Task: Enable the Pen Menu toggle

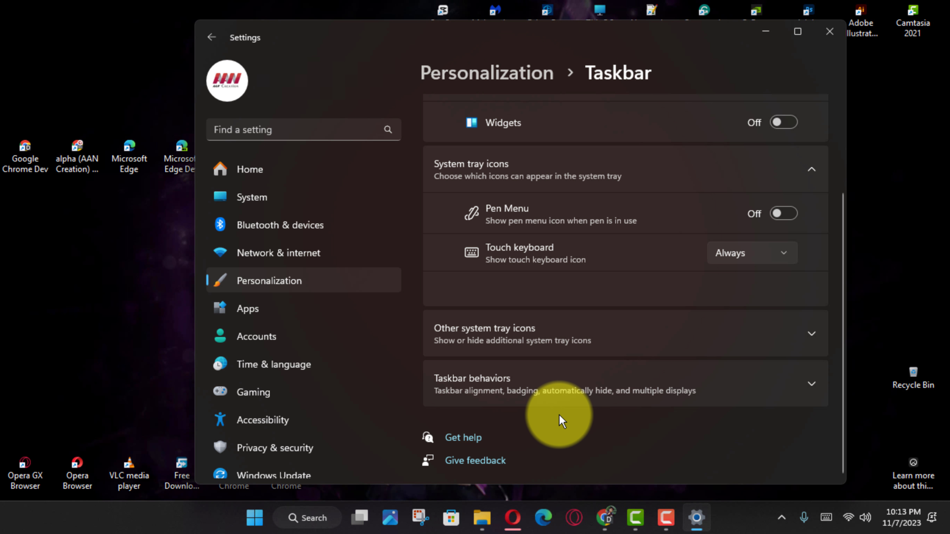Action: (783, 214)
